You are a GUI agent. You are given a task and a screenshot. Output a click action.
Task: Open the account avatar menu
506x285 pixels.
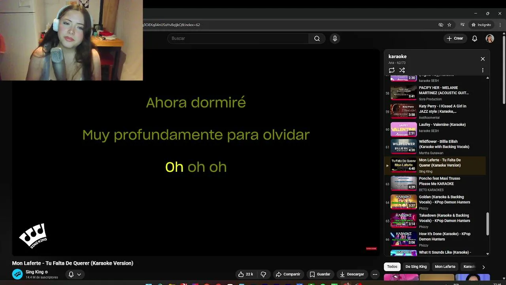(x=490, y=38)
